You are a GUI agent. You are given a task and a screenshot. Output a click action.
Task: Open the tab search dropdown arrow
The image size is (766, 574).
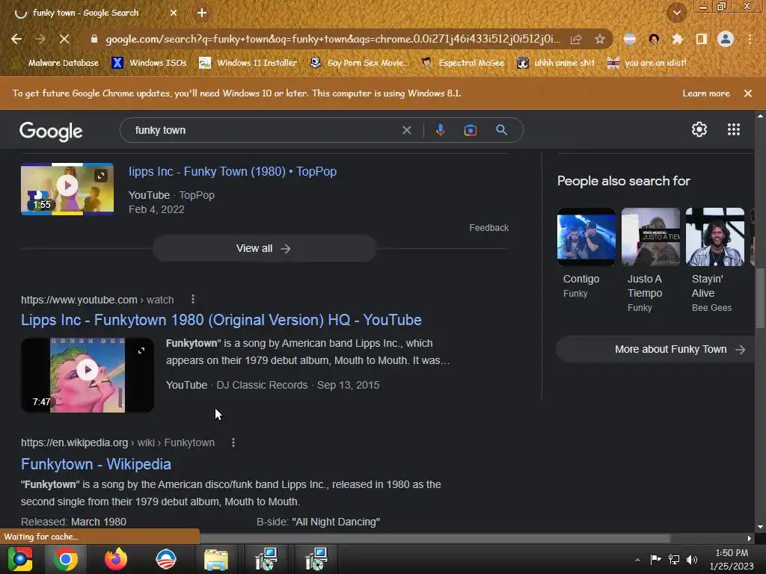pyautogui.click(x=677, y=13)
